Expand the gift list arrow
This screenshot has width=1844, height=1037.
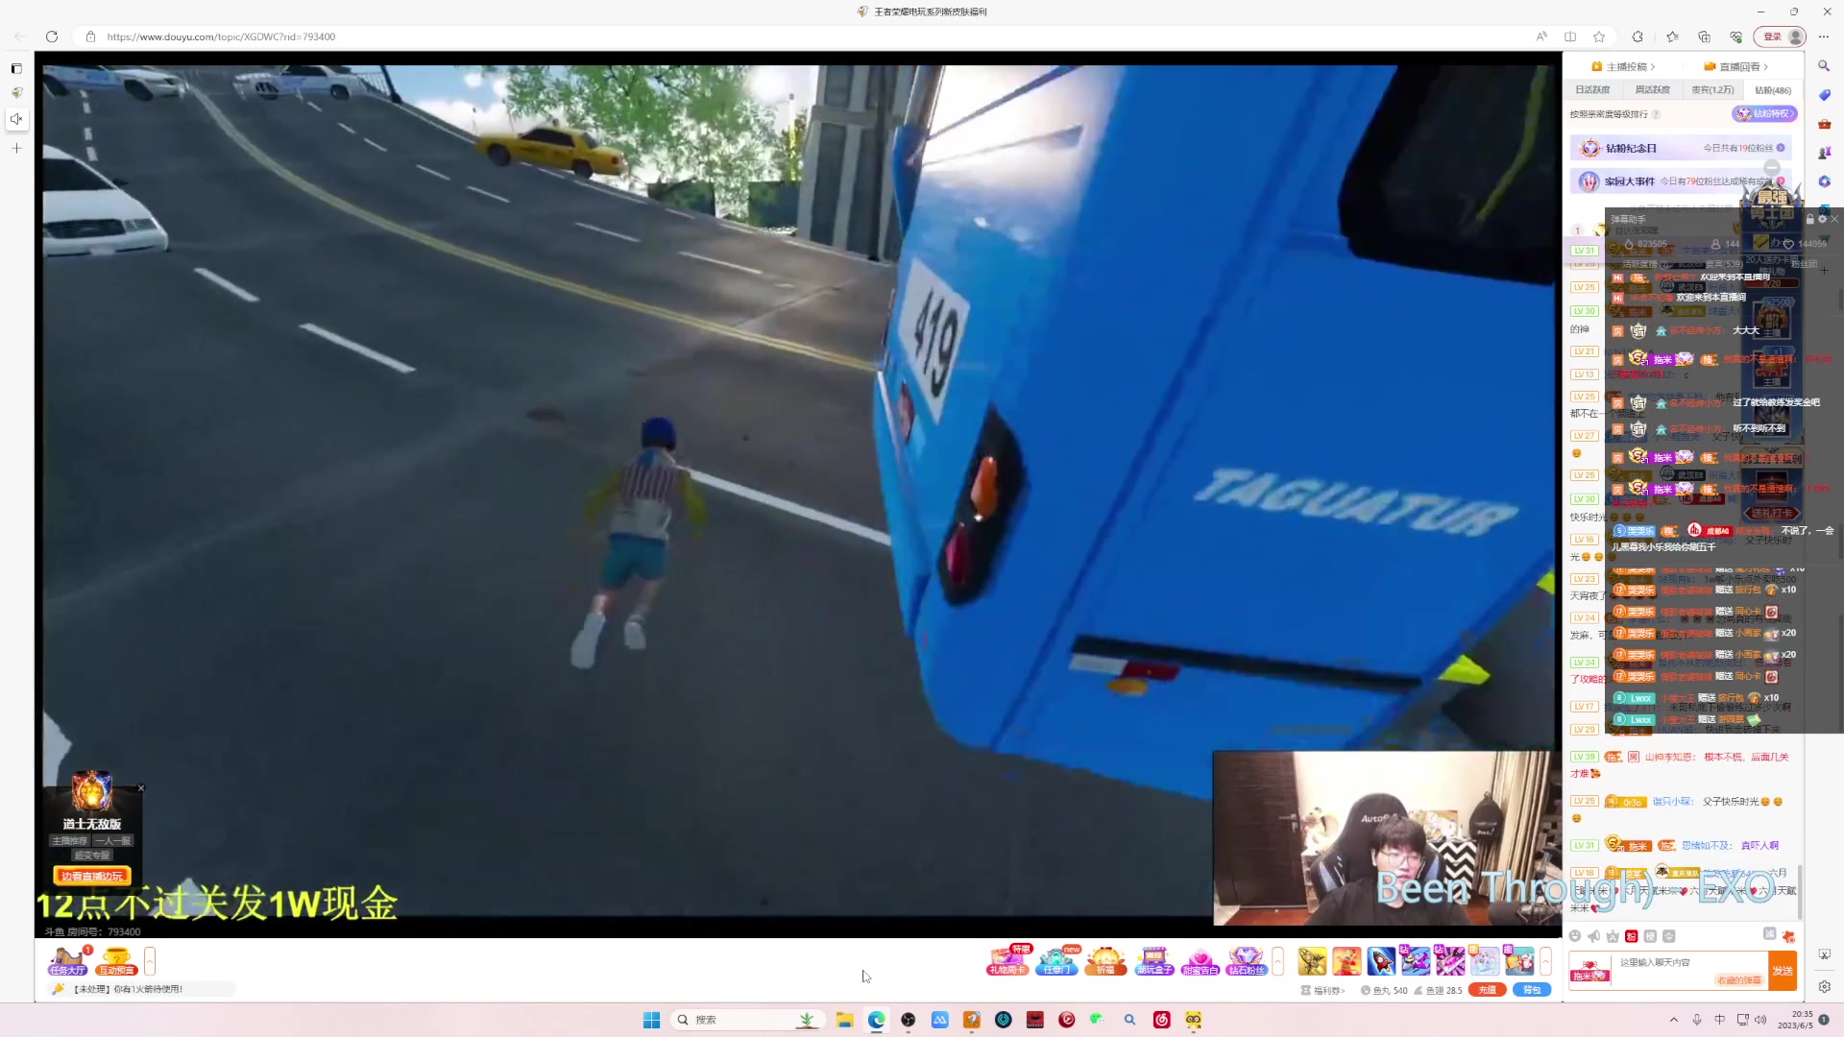point(1545,961)
